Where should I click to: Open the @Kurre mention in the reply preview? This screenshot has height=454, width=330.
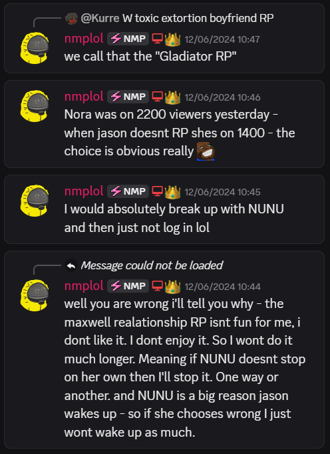[100, 19]
